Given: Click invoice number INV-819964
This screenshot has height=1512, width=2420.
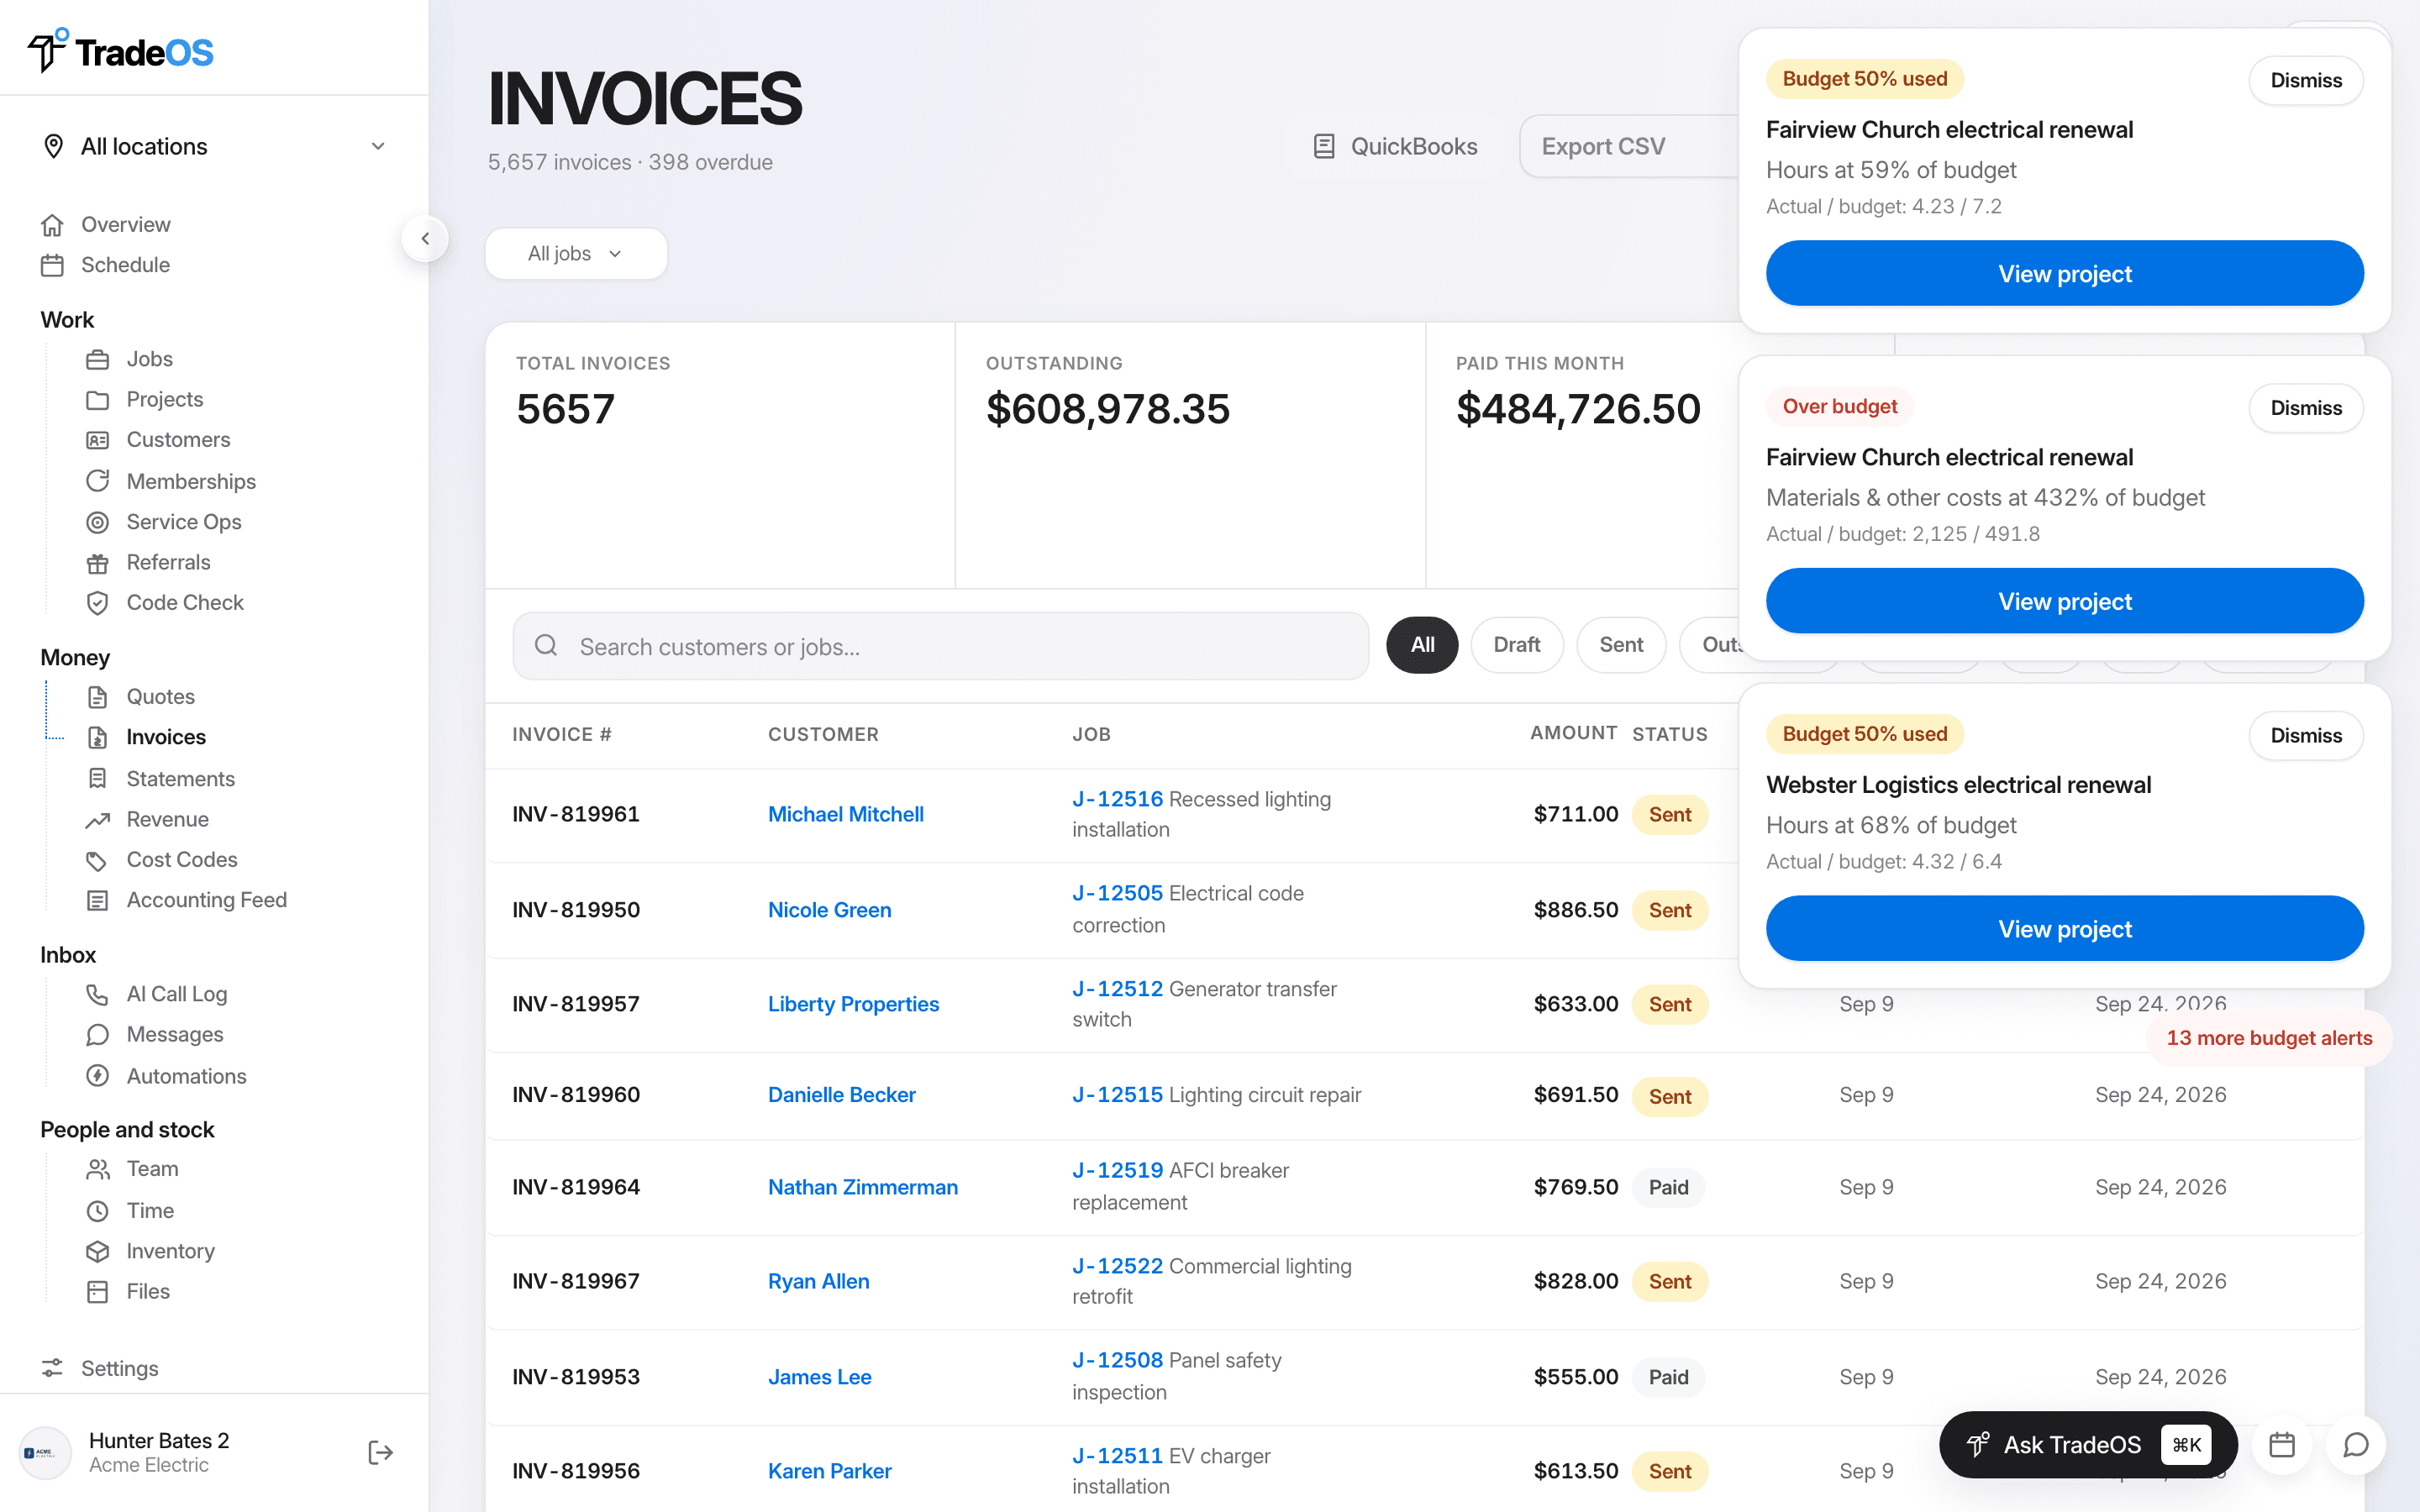Looking at the screenshot, I should pos(576,1187).
